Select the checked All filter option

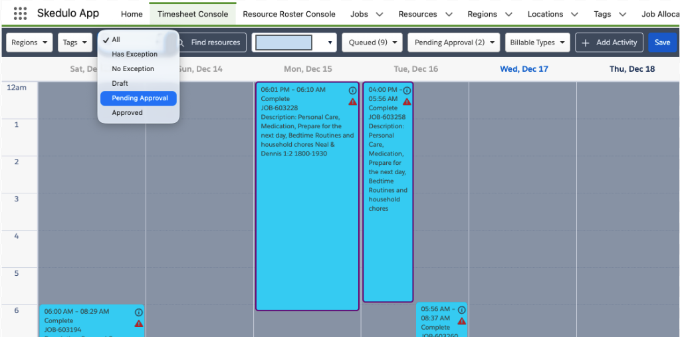tap(116, 40)
